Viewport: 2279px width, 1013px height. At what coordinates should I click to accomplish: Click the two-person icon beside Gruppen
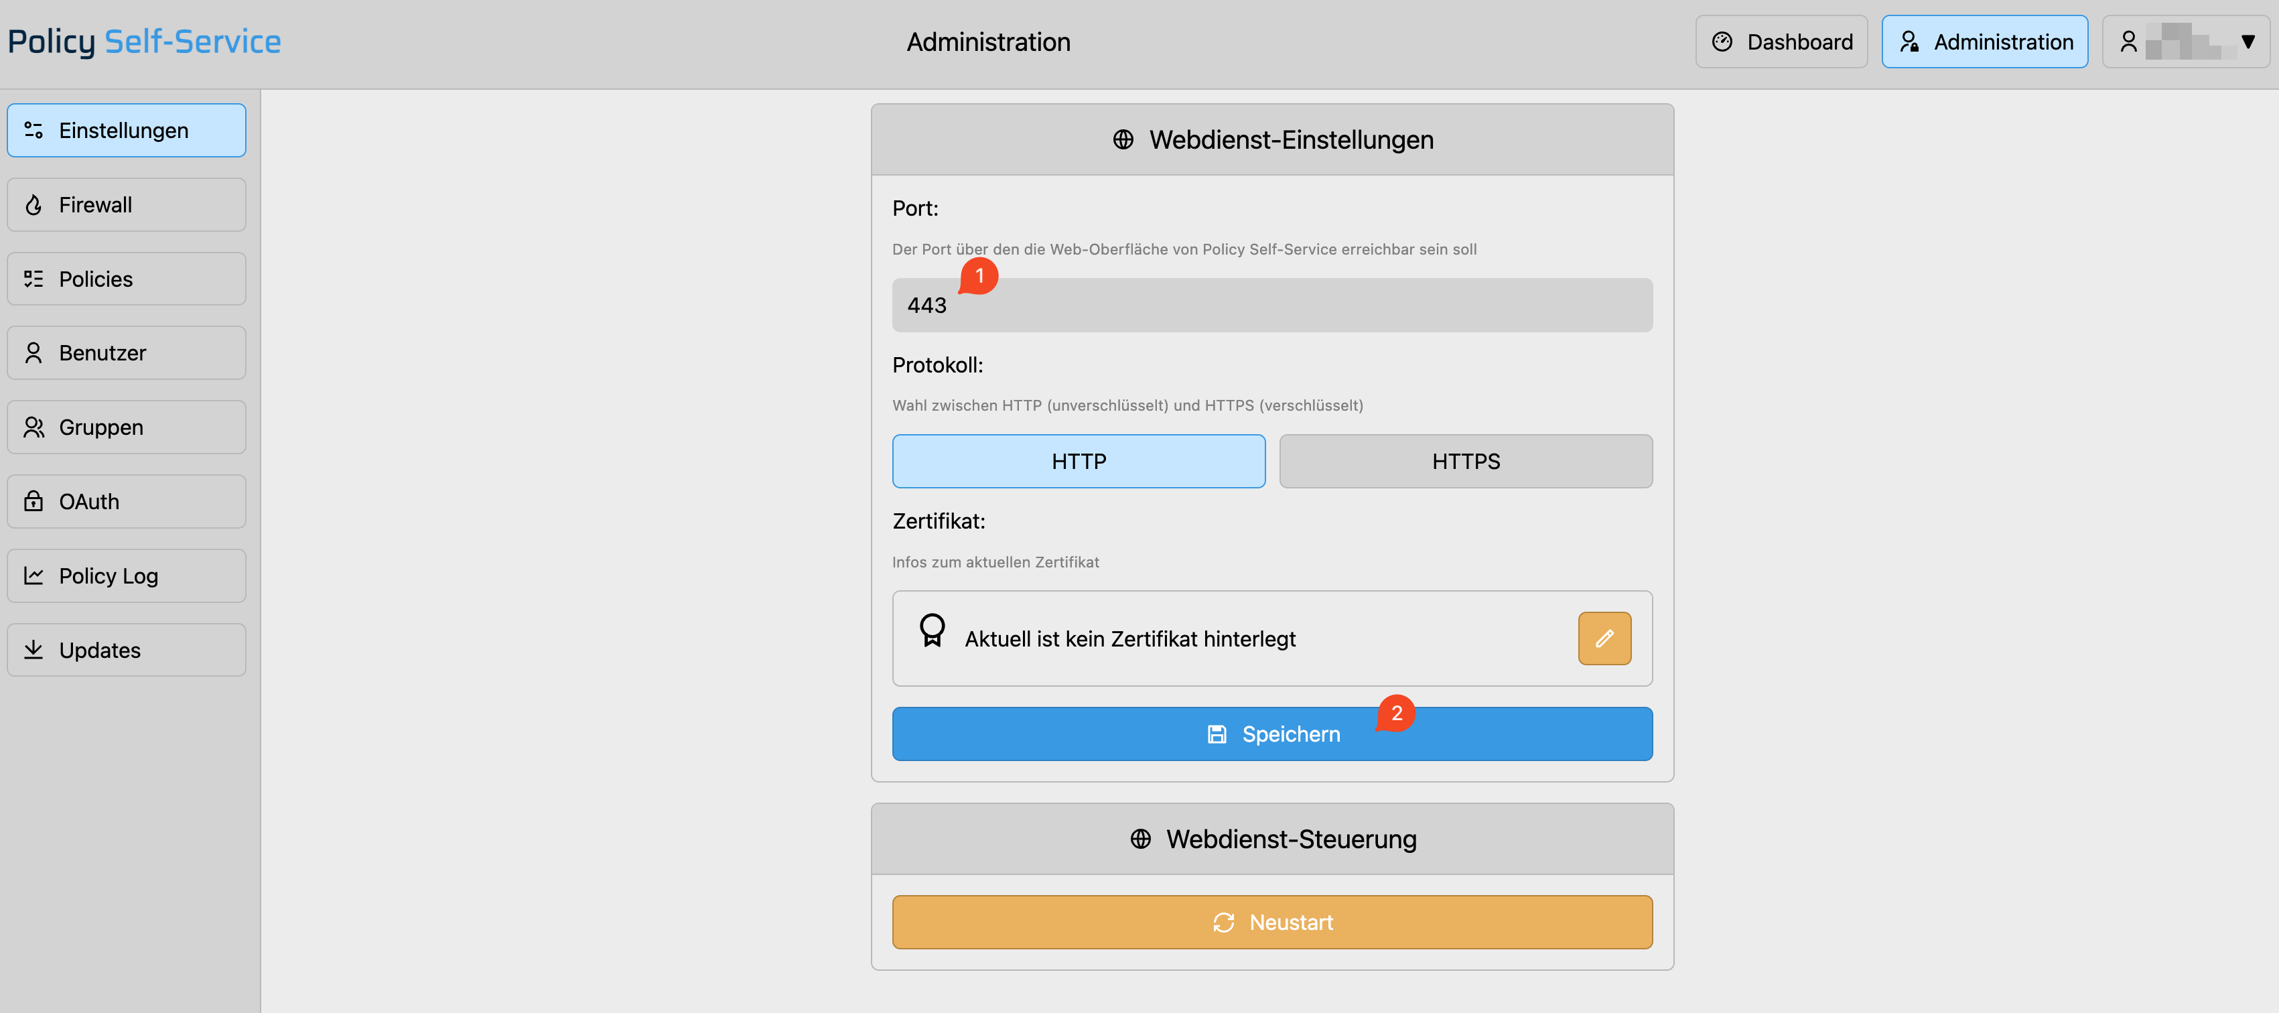pyautogui.click(x=33, y=426)
